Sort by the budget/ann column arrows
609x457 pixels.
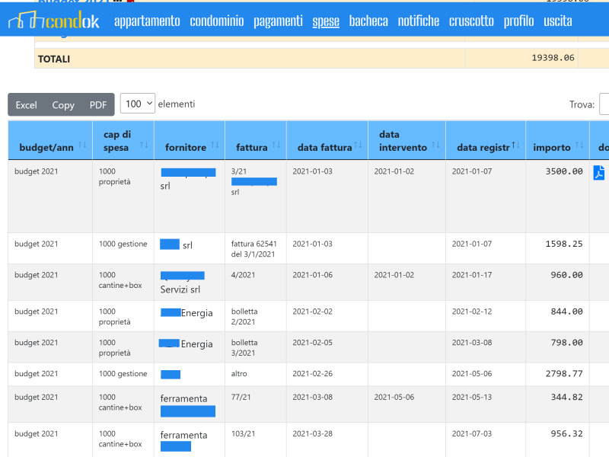82,145
